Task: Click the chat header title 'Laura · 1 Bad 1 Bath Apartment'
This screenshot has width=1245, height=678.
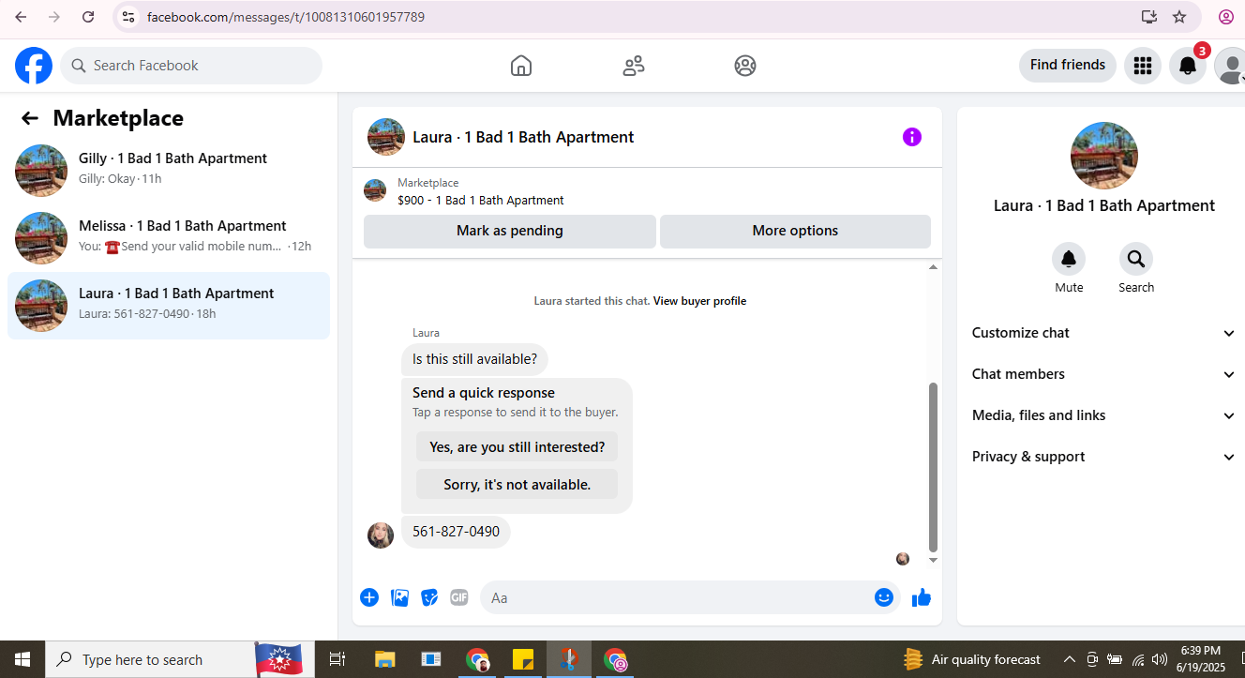Action: click(x=523, y=137)
